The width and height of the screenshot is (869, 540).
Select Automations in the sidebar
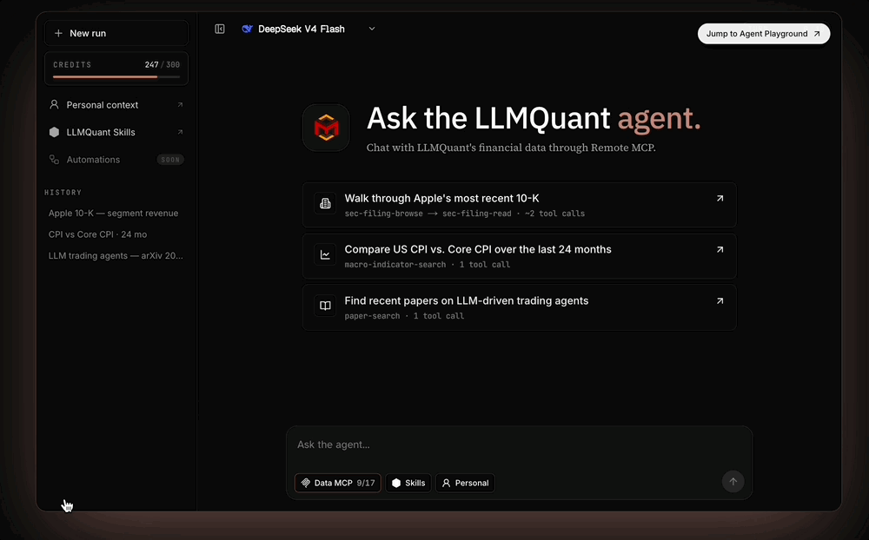click(116, 160)
